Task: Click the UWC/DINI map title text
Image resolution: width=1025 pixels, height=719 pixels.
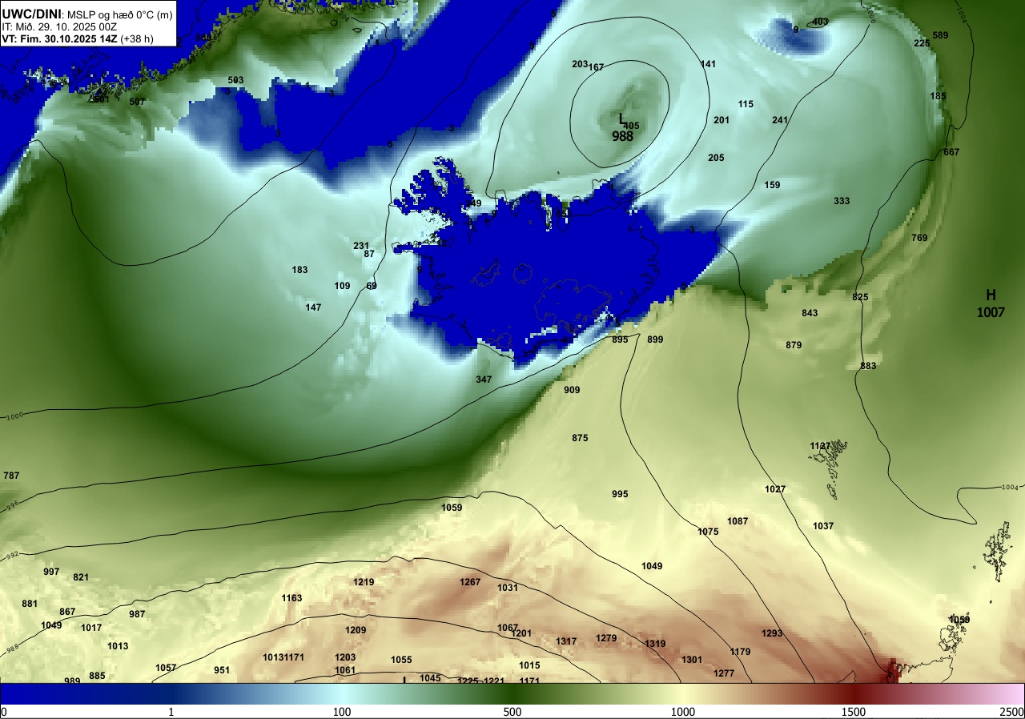Action: 89,13
